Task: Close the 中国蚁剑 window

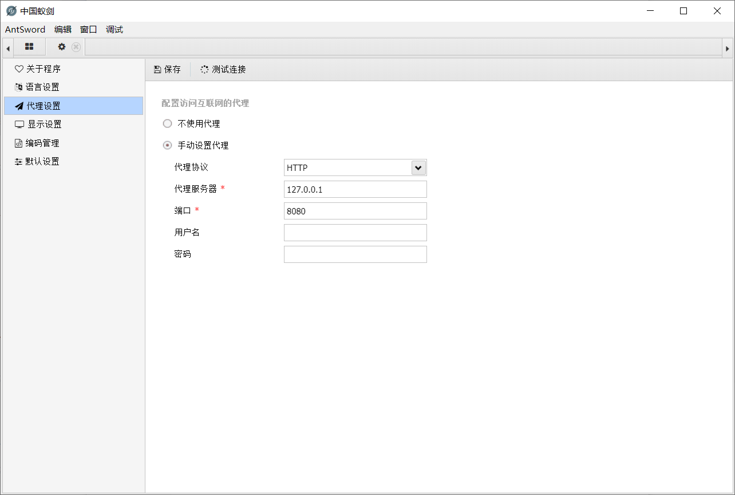Action: tap(717, 11)
